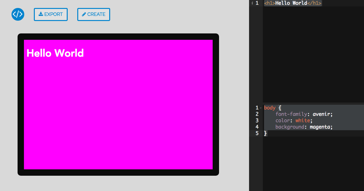Click line number 3 in the CSS editor
364x191 pixels.
click(257, 120)
